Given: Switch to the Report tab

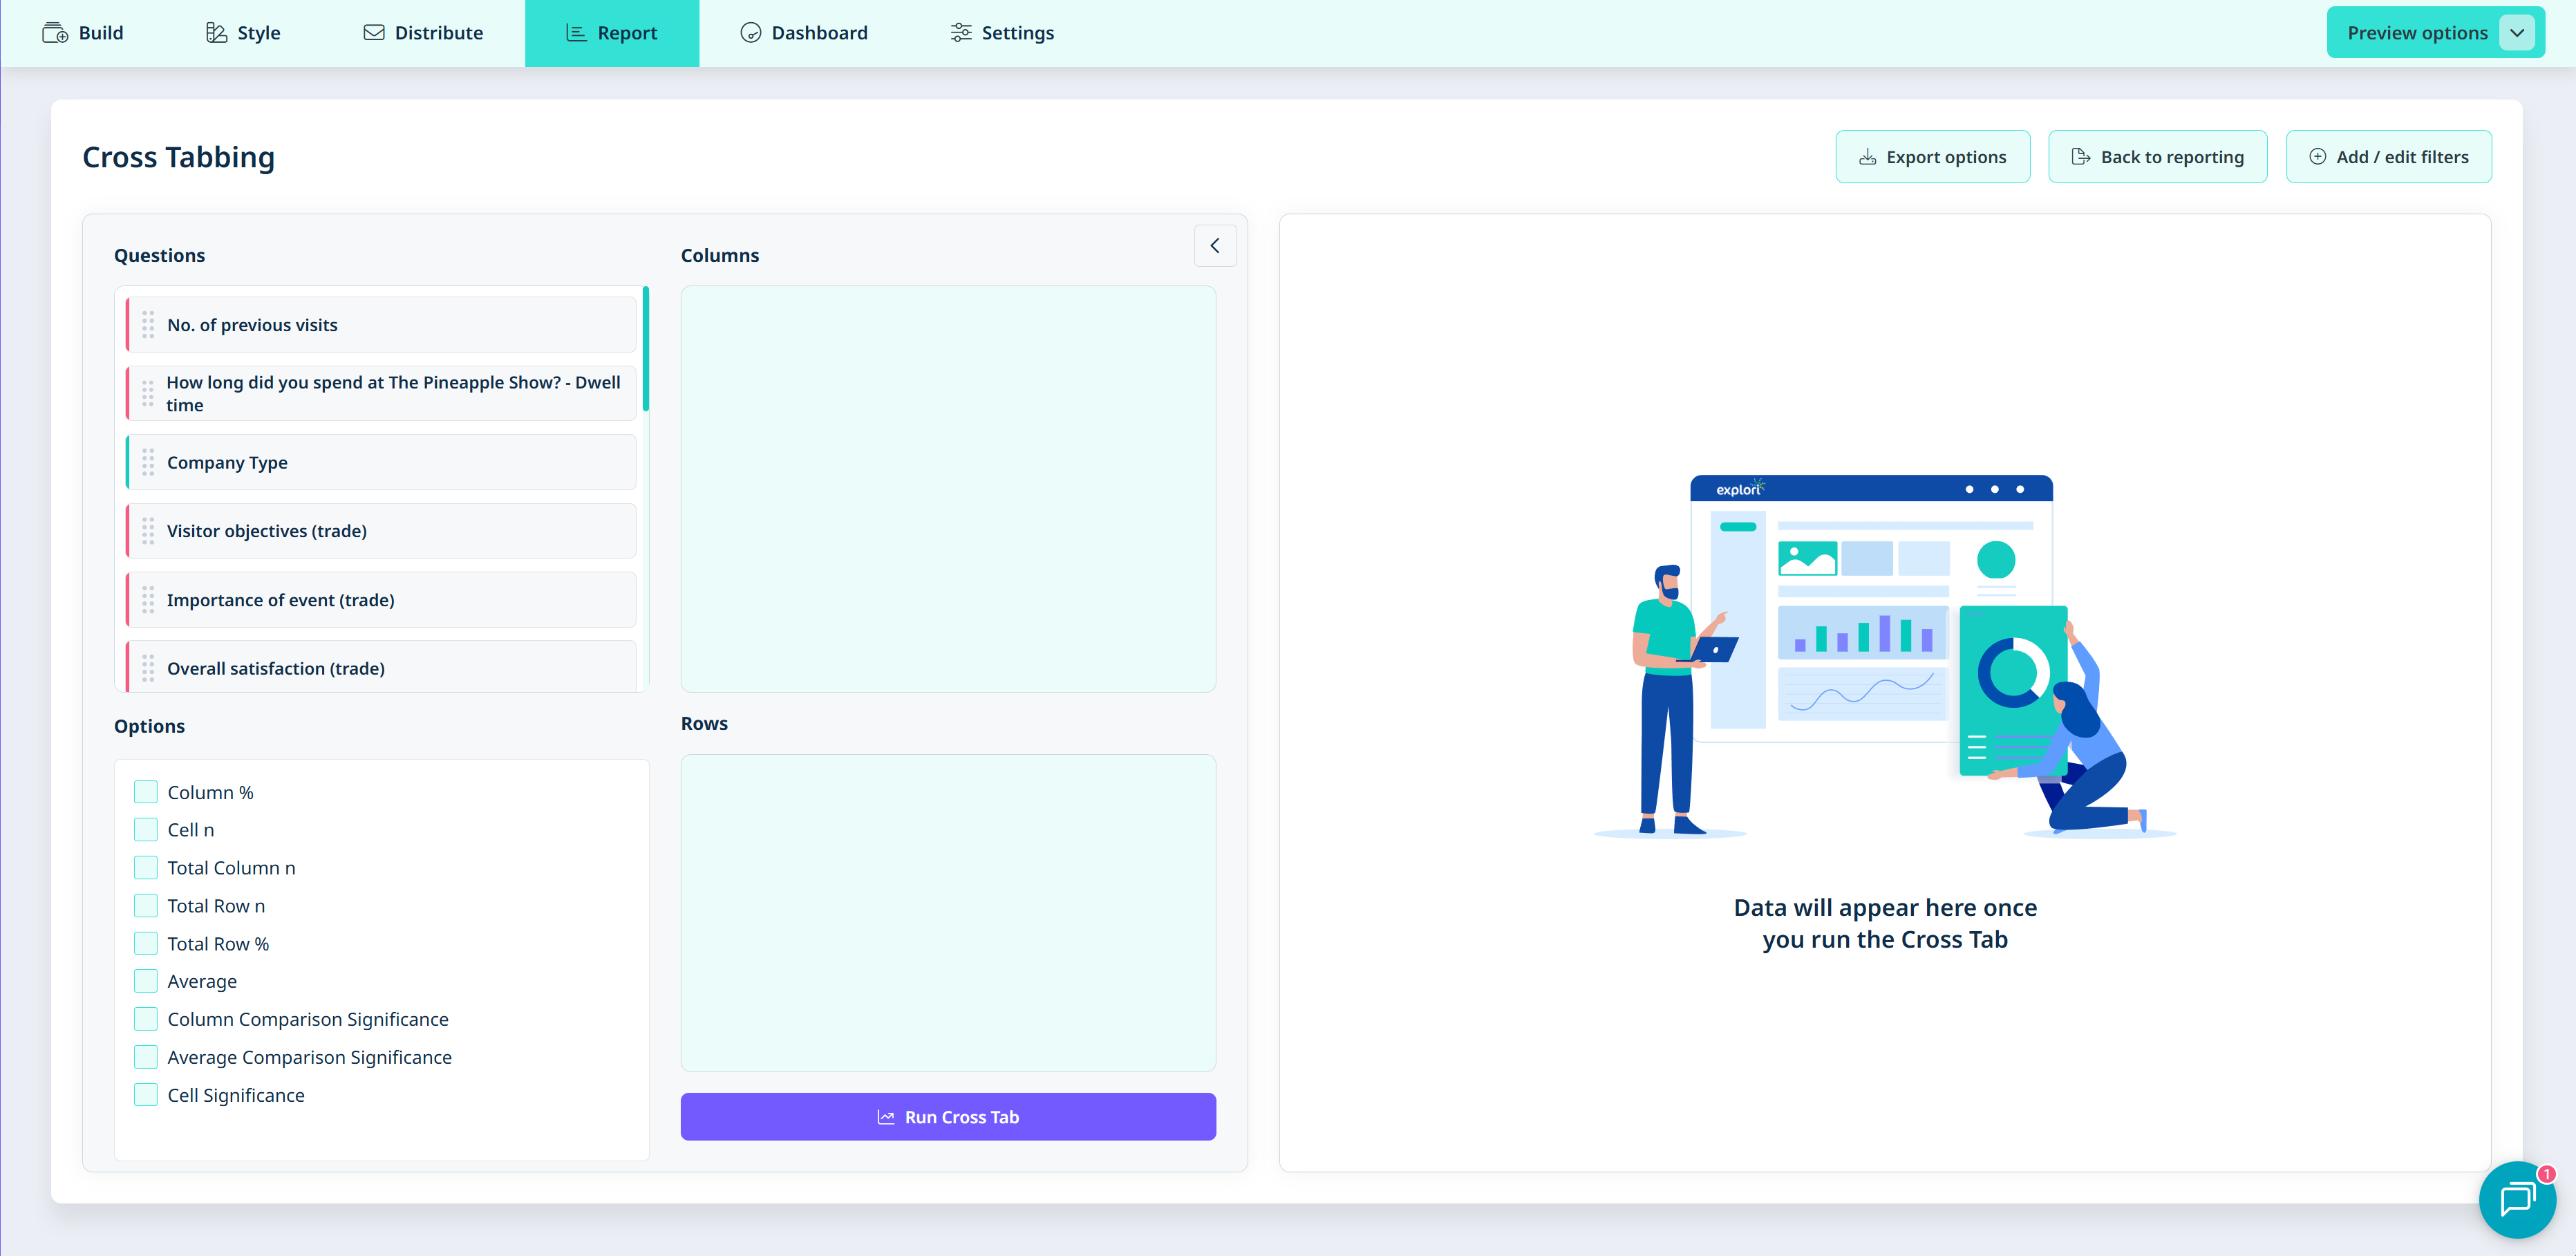Looking at the screenshot, I should pyautogui.click(x=612, y=33).
